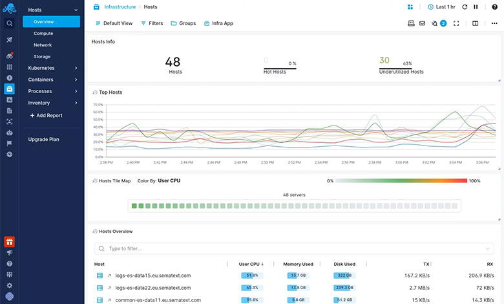Open the filter field dropdown chevron

point(487,248)
